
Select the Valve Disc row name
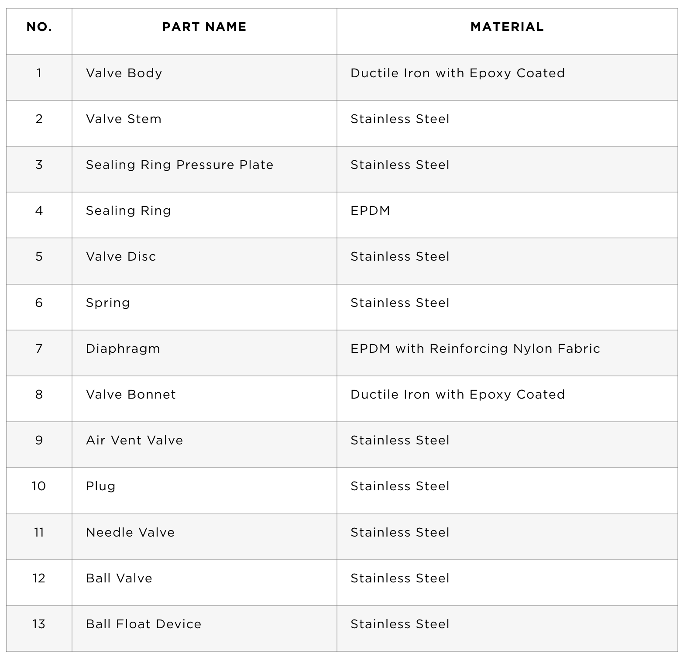pyautogui.click(x=121, y=256)
